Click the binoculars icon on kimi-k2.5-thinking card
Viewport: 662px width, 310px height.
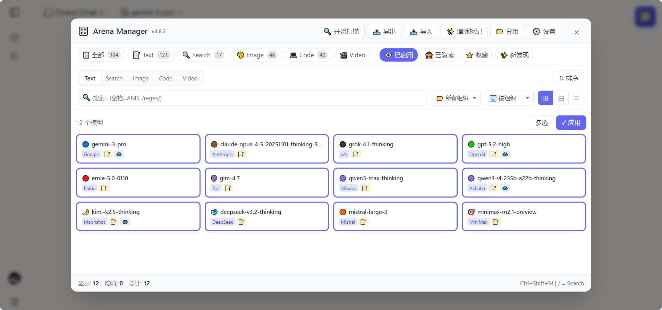click(125, 222)
